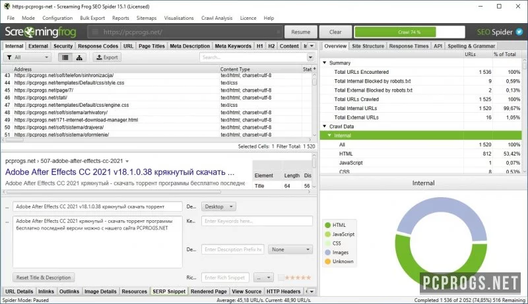Open the rich snippet type dropdown

[263, 278]
